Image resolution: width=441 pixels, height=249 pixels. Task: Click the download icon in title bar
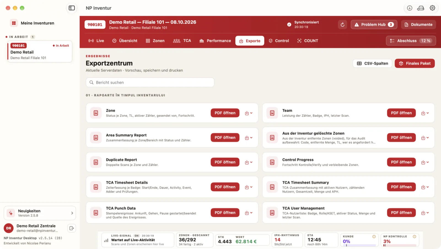(x=410, y=8)
